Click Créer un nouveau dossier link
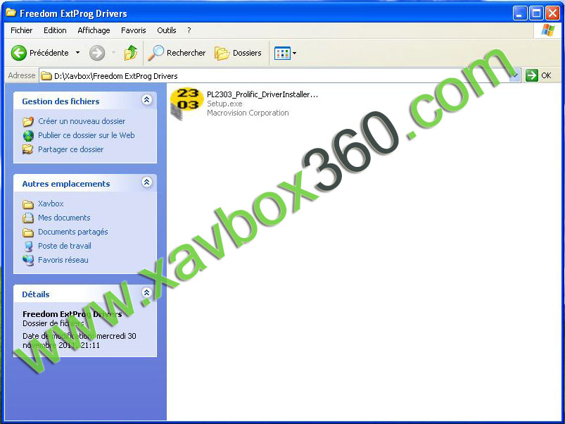 coord(82,121)
